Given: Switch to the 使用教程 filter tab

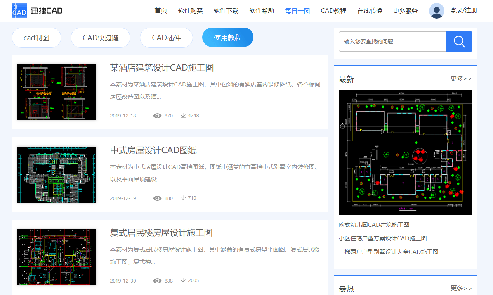Looking at the screenshot, I should tap(227, 37).
